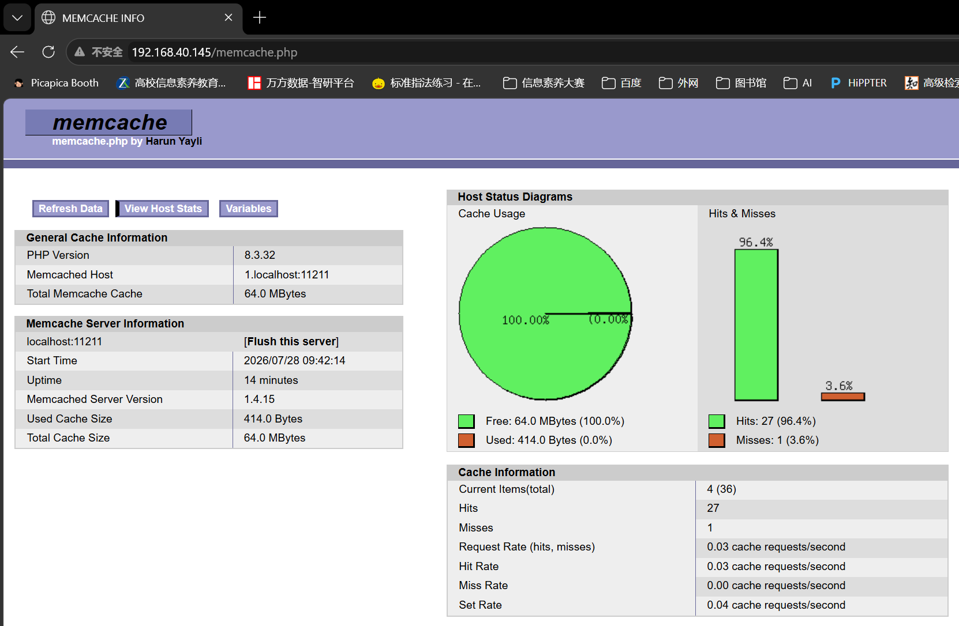The height and width of the screenshot is (626, 959).
Task: Click the green 96.4% hits bar
Action: pyautogui.click(x=756, y=325)
